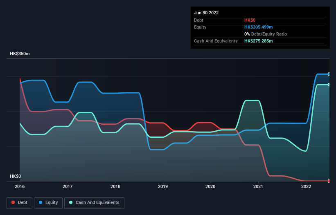
Task: Select the 2017 axis label
Action: pos(68,186)
